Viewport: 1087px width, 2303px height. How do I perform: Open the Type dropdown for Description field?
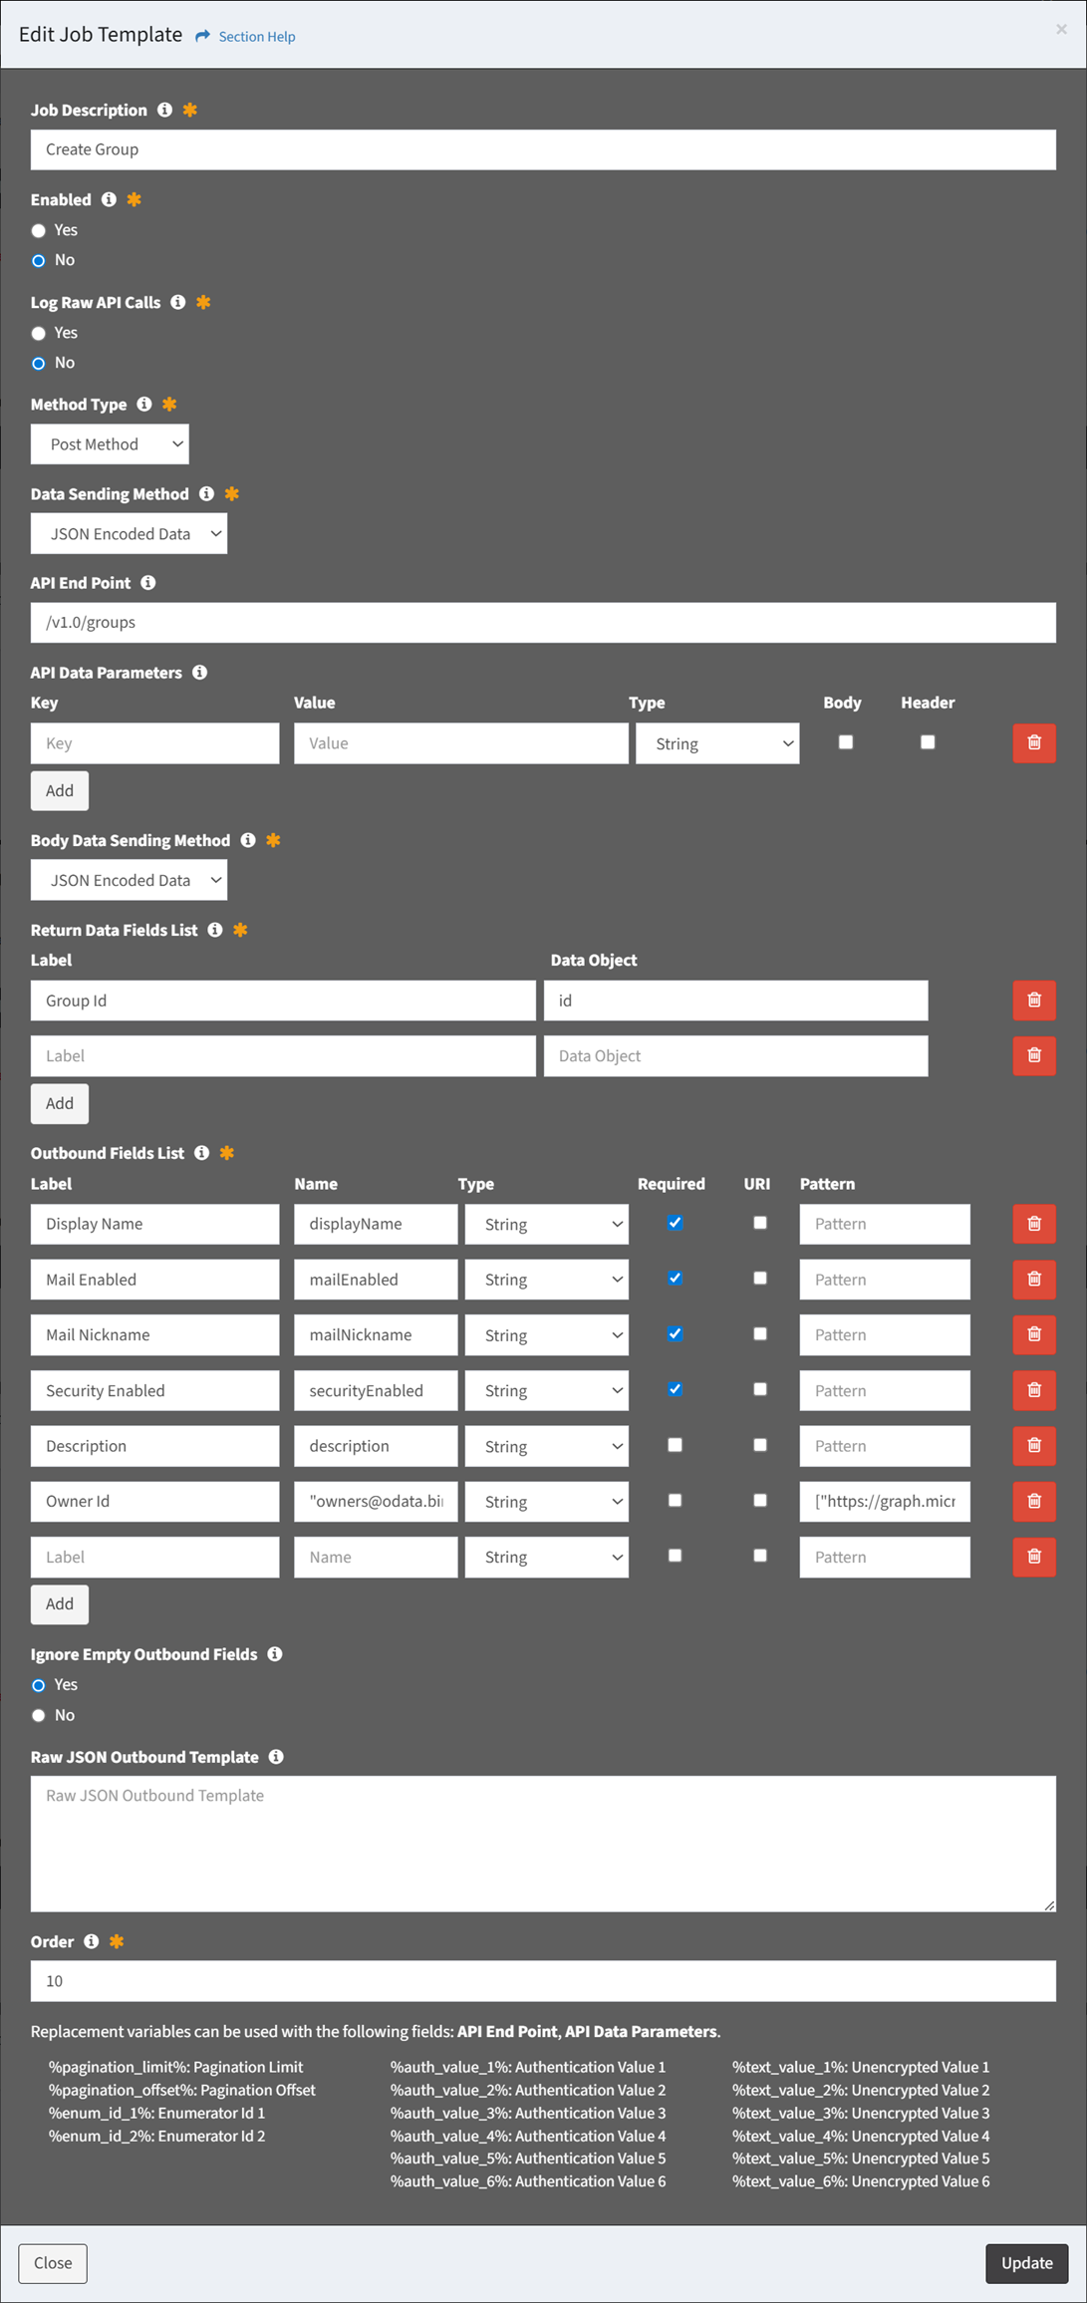point(546,1446)
